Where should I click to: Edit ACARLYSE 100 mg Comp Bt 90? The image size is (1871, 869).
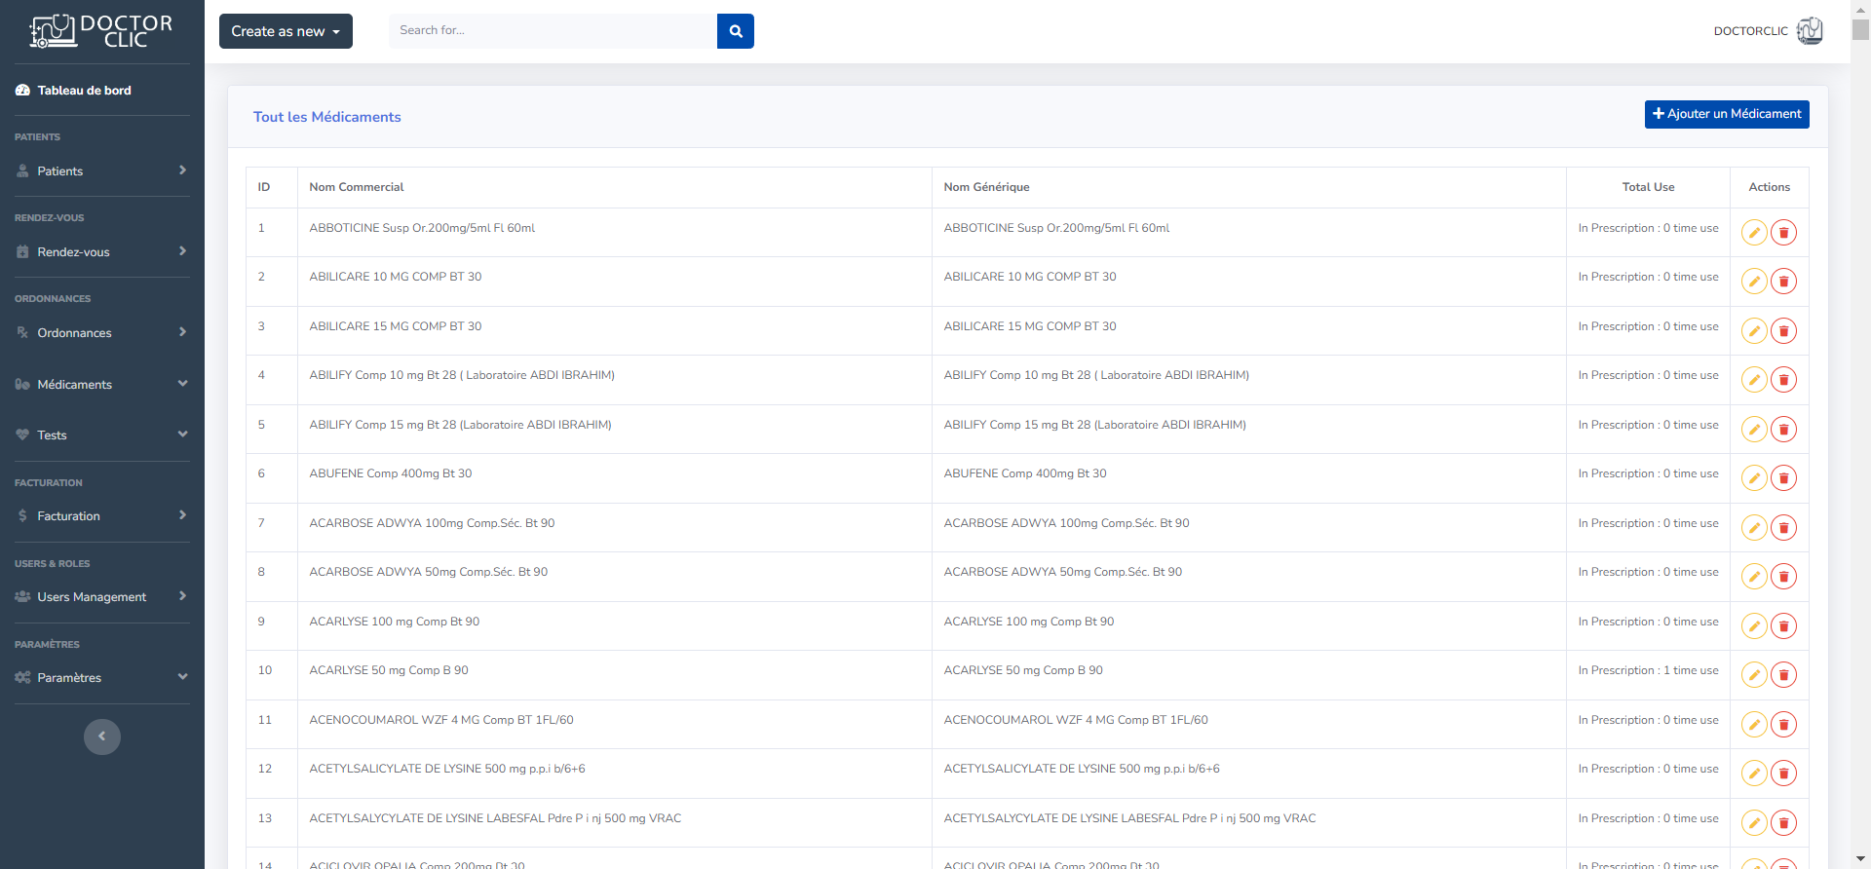pyautogui.click(x=1754, y=626)
